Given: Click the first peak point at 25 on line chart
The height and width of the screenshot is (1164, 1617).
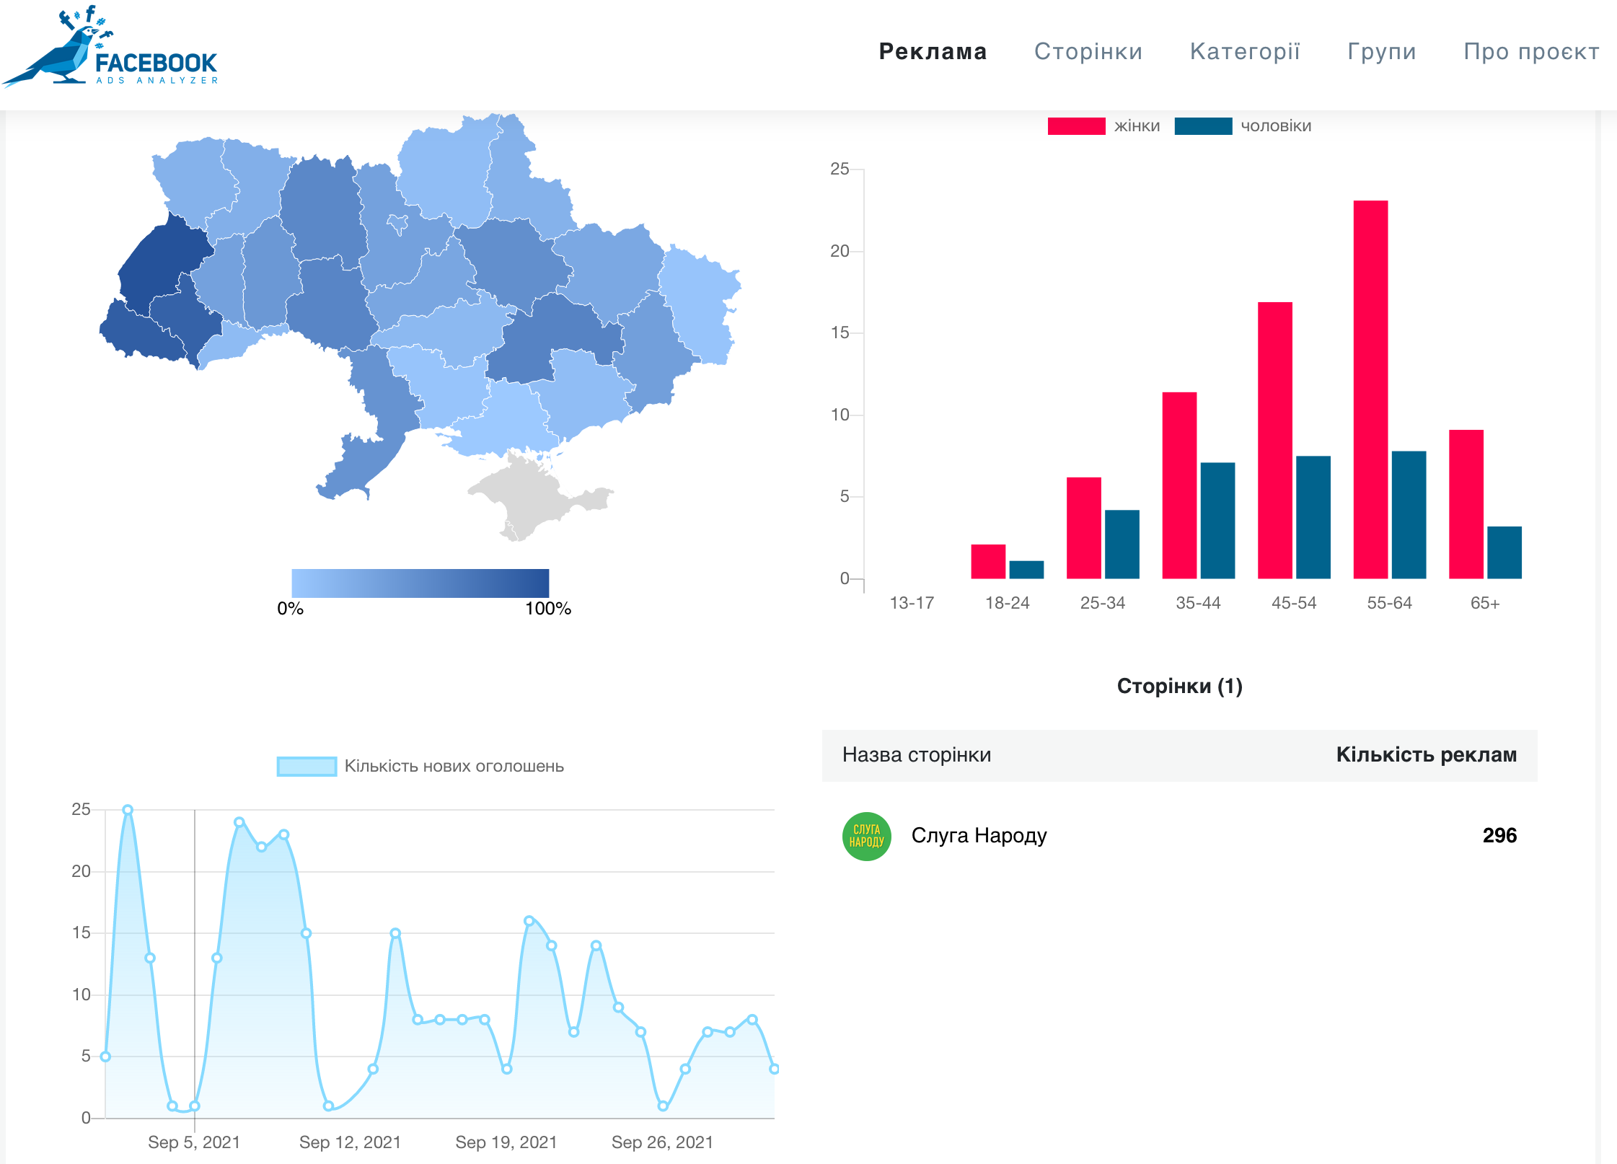Looking at the screenshot, I should pos(128,810).
